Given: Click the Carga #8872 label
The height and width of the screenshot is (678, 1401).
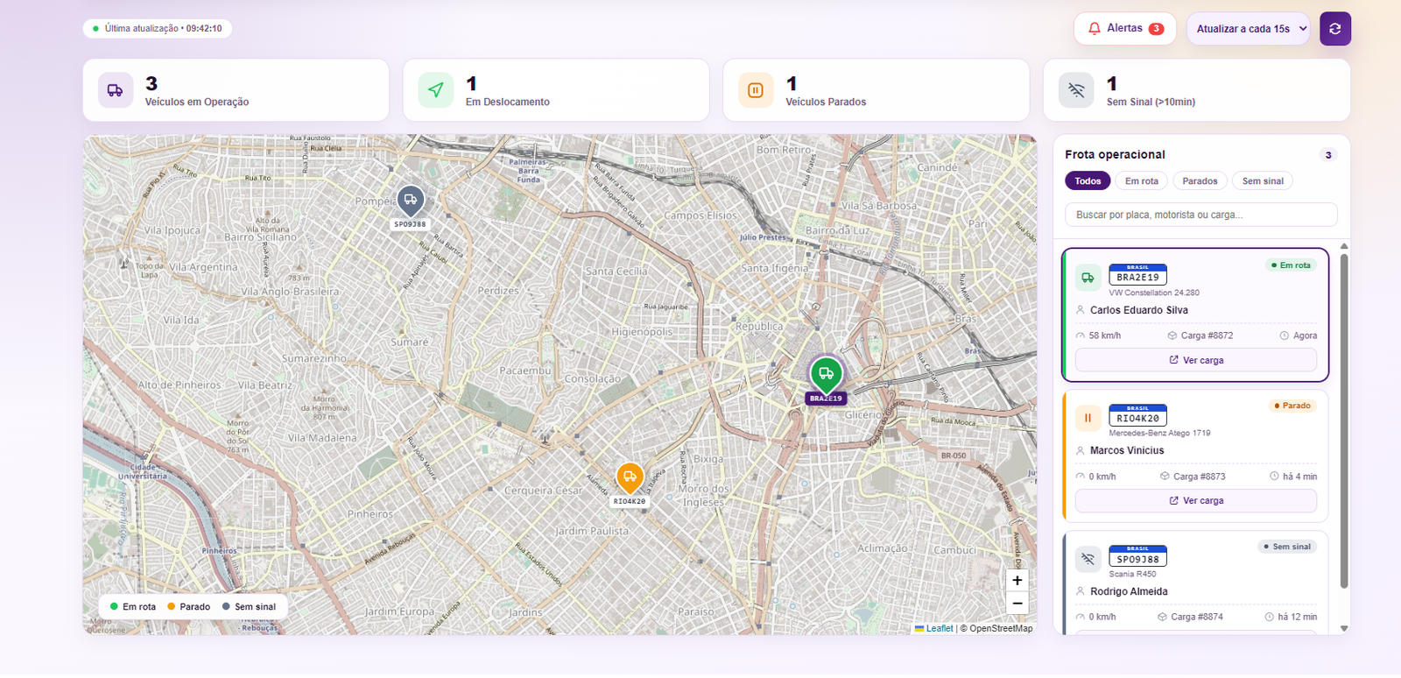Looking at the screenshot, I should tap(1207, 335).
